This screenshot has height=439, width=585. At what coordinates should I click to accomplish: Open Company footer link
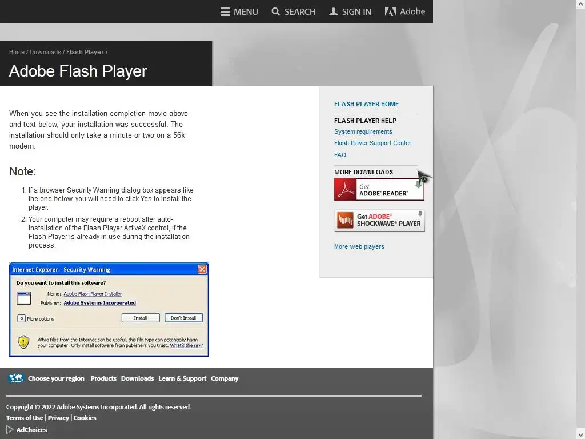(225, 378)
